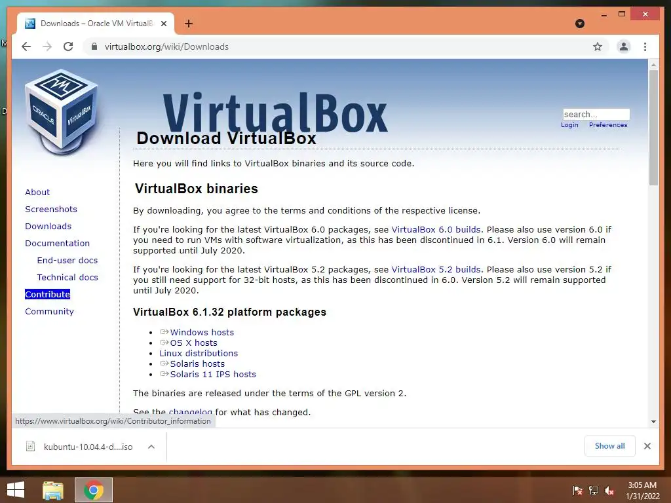Open the Preferences link

click(x=608, y=125)
